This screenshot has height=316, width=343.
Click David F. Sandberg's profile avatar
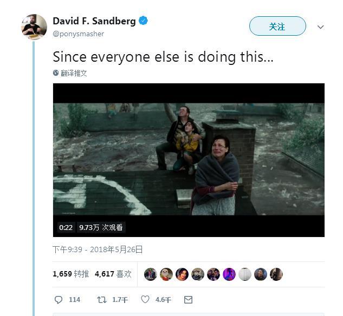coord(34,27)
